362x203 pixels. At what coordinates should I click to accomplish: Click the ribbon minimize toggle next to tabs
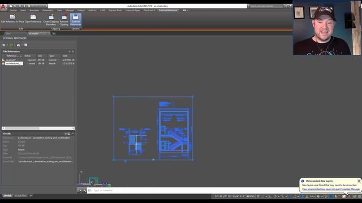pos(185,10)
